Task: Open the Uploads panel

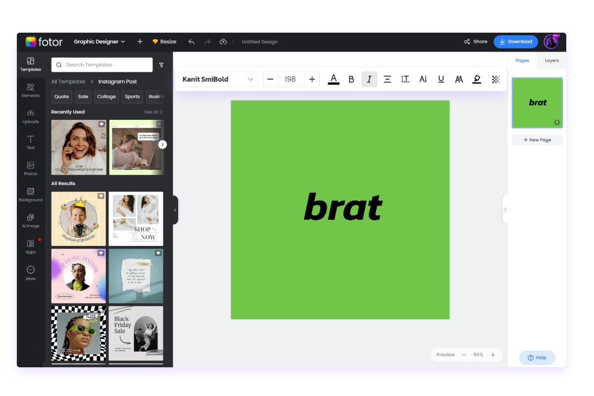Action: pos(31,116)
